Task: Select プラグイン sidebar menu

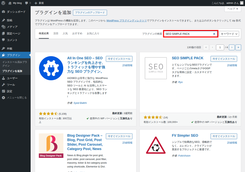Action: pos(15,55)
